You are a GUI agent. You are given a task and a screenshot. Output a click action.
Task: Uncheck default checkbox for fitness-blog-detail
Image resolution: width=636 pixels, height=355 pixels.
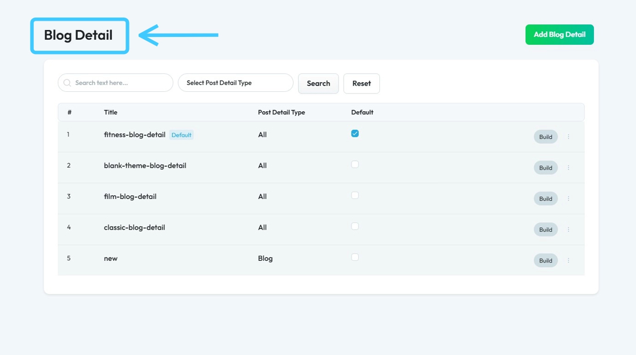tap(355, 134)
